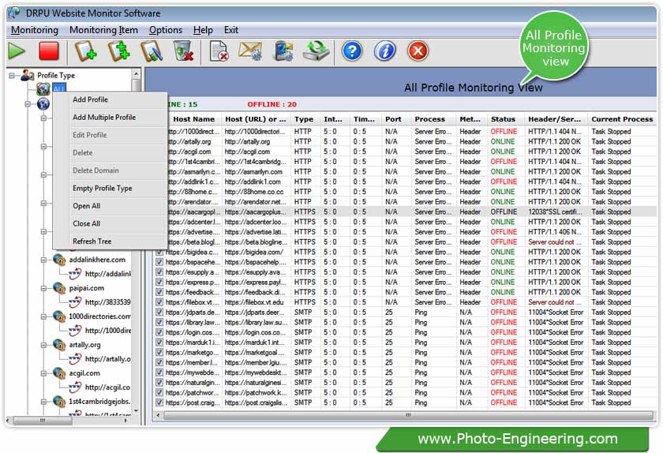
Task: Click the green arrows refresh drive icon
Action: (316, 51)
